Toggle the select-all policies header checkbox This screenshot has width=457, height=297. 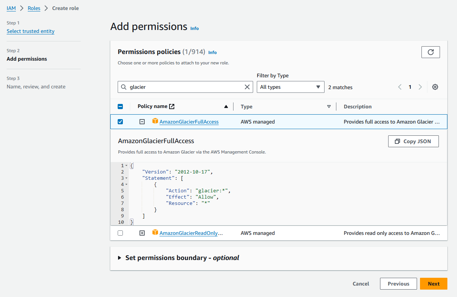[x=120, y=107]
